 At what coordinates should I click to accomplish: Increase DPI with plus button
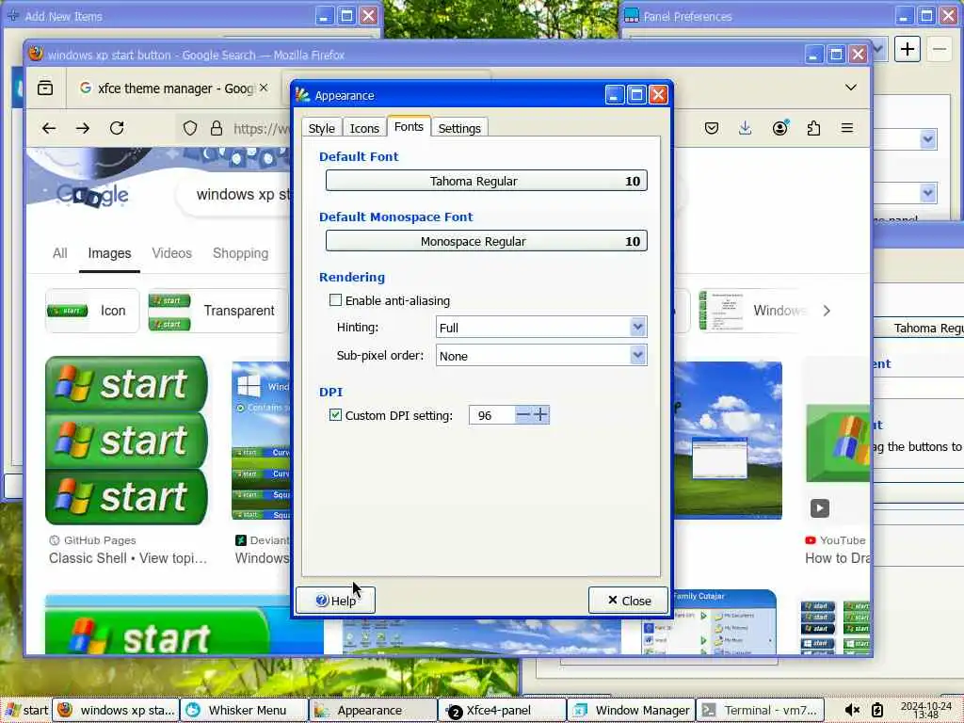[x=540, y=415]
